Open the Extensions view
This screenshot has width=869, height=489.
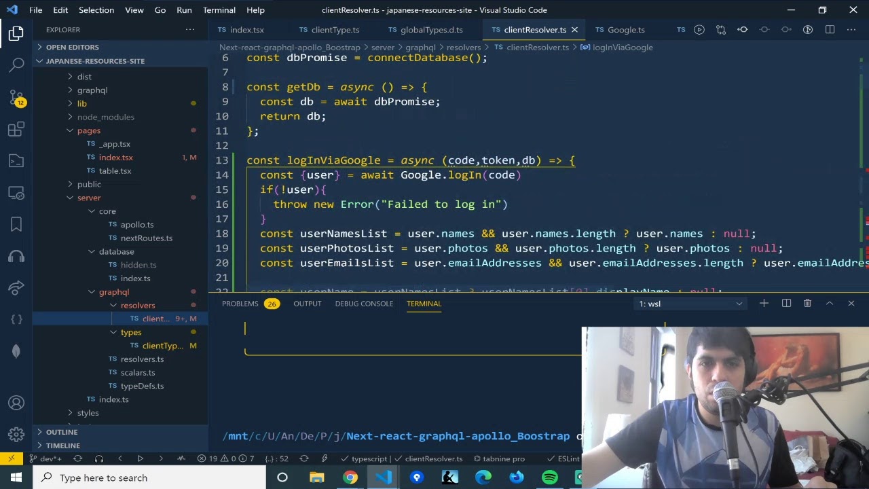[16, 129]
